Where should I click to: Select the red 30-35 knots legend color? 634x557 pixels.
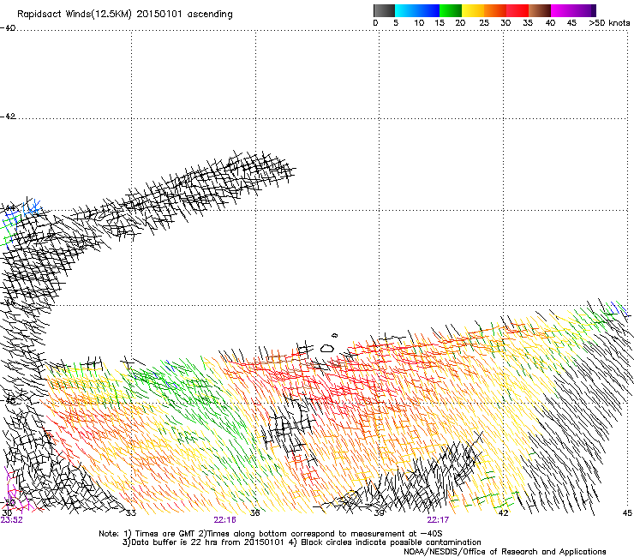pyautogui.click(x=517, y=10)
